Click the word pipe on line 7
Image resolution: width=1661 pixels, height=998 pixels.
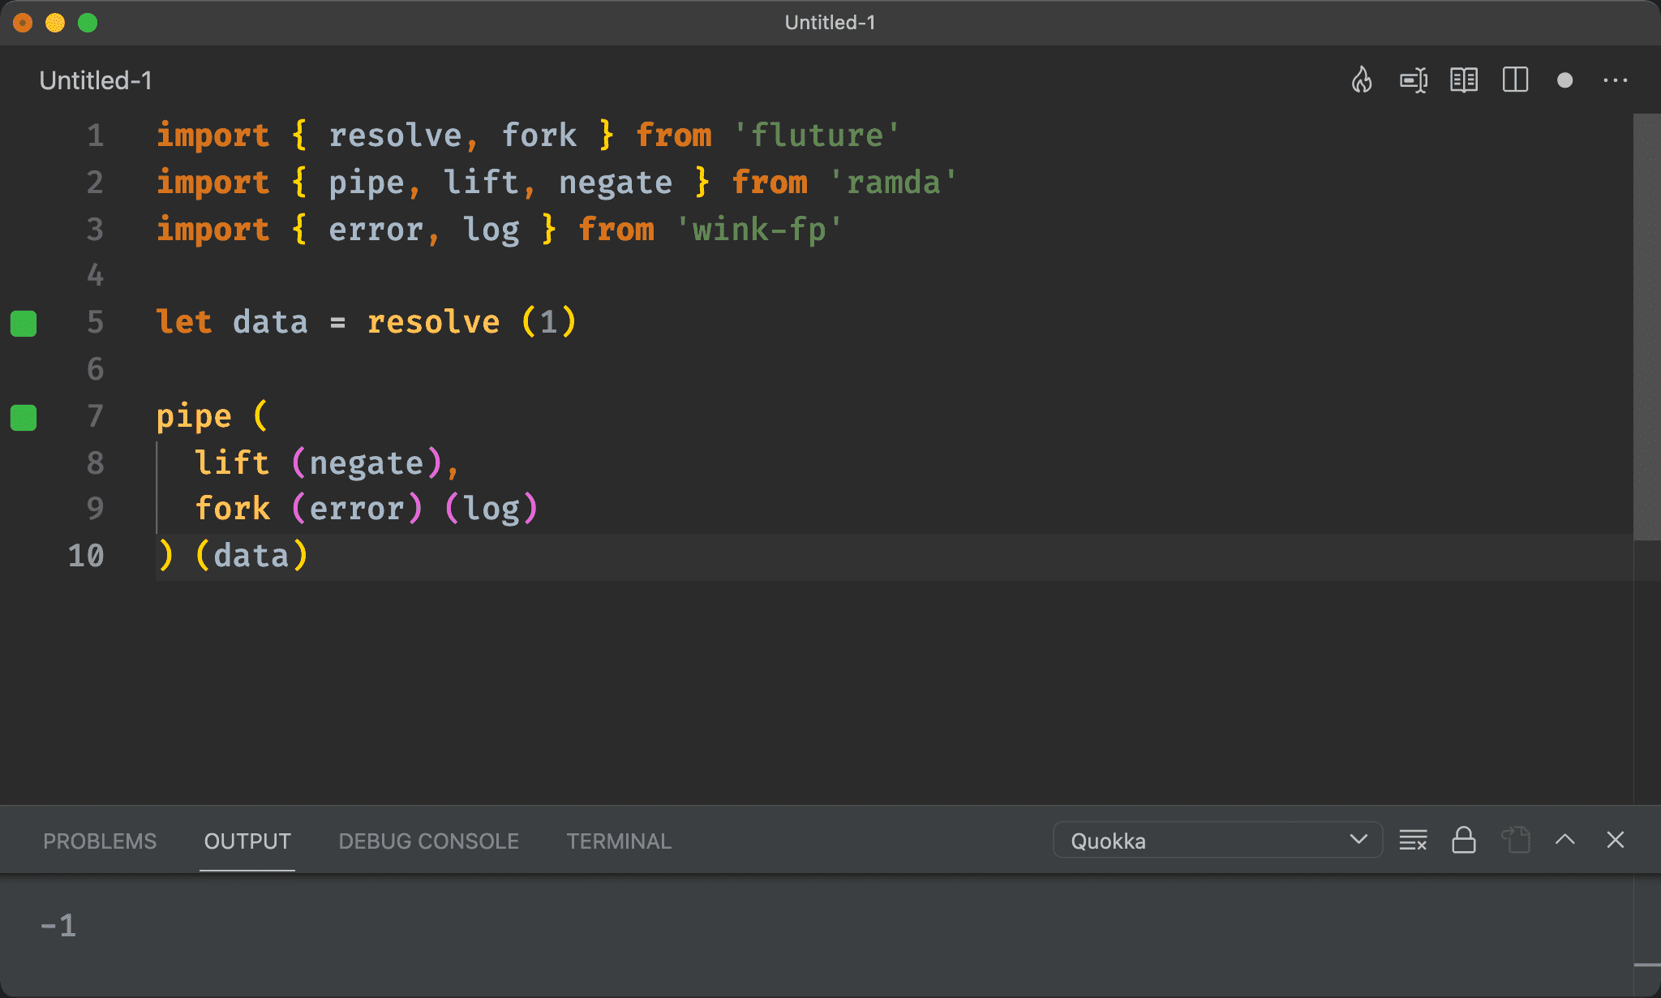(194, 417)
